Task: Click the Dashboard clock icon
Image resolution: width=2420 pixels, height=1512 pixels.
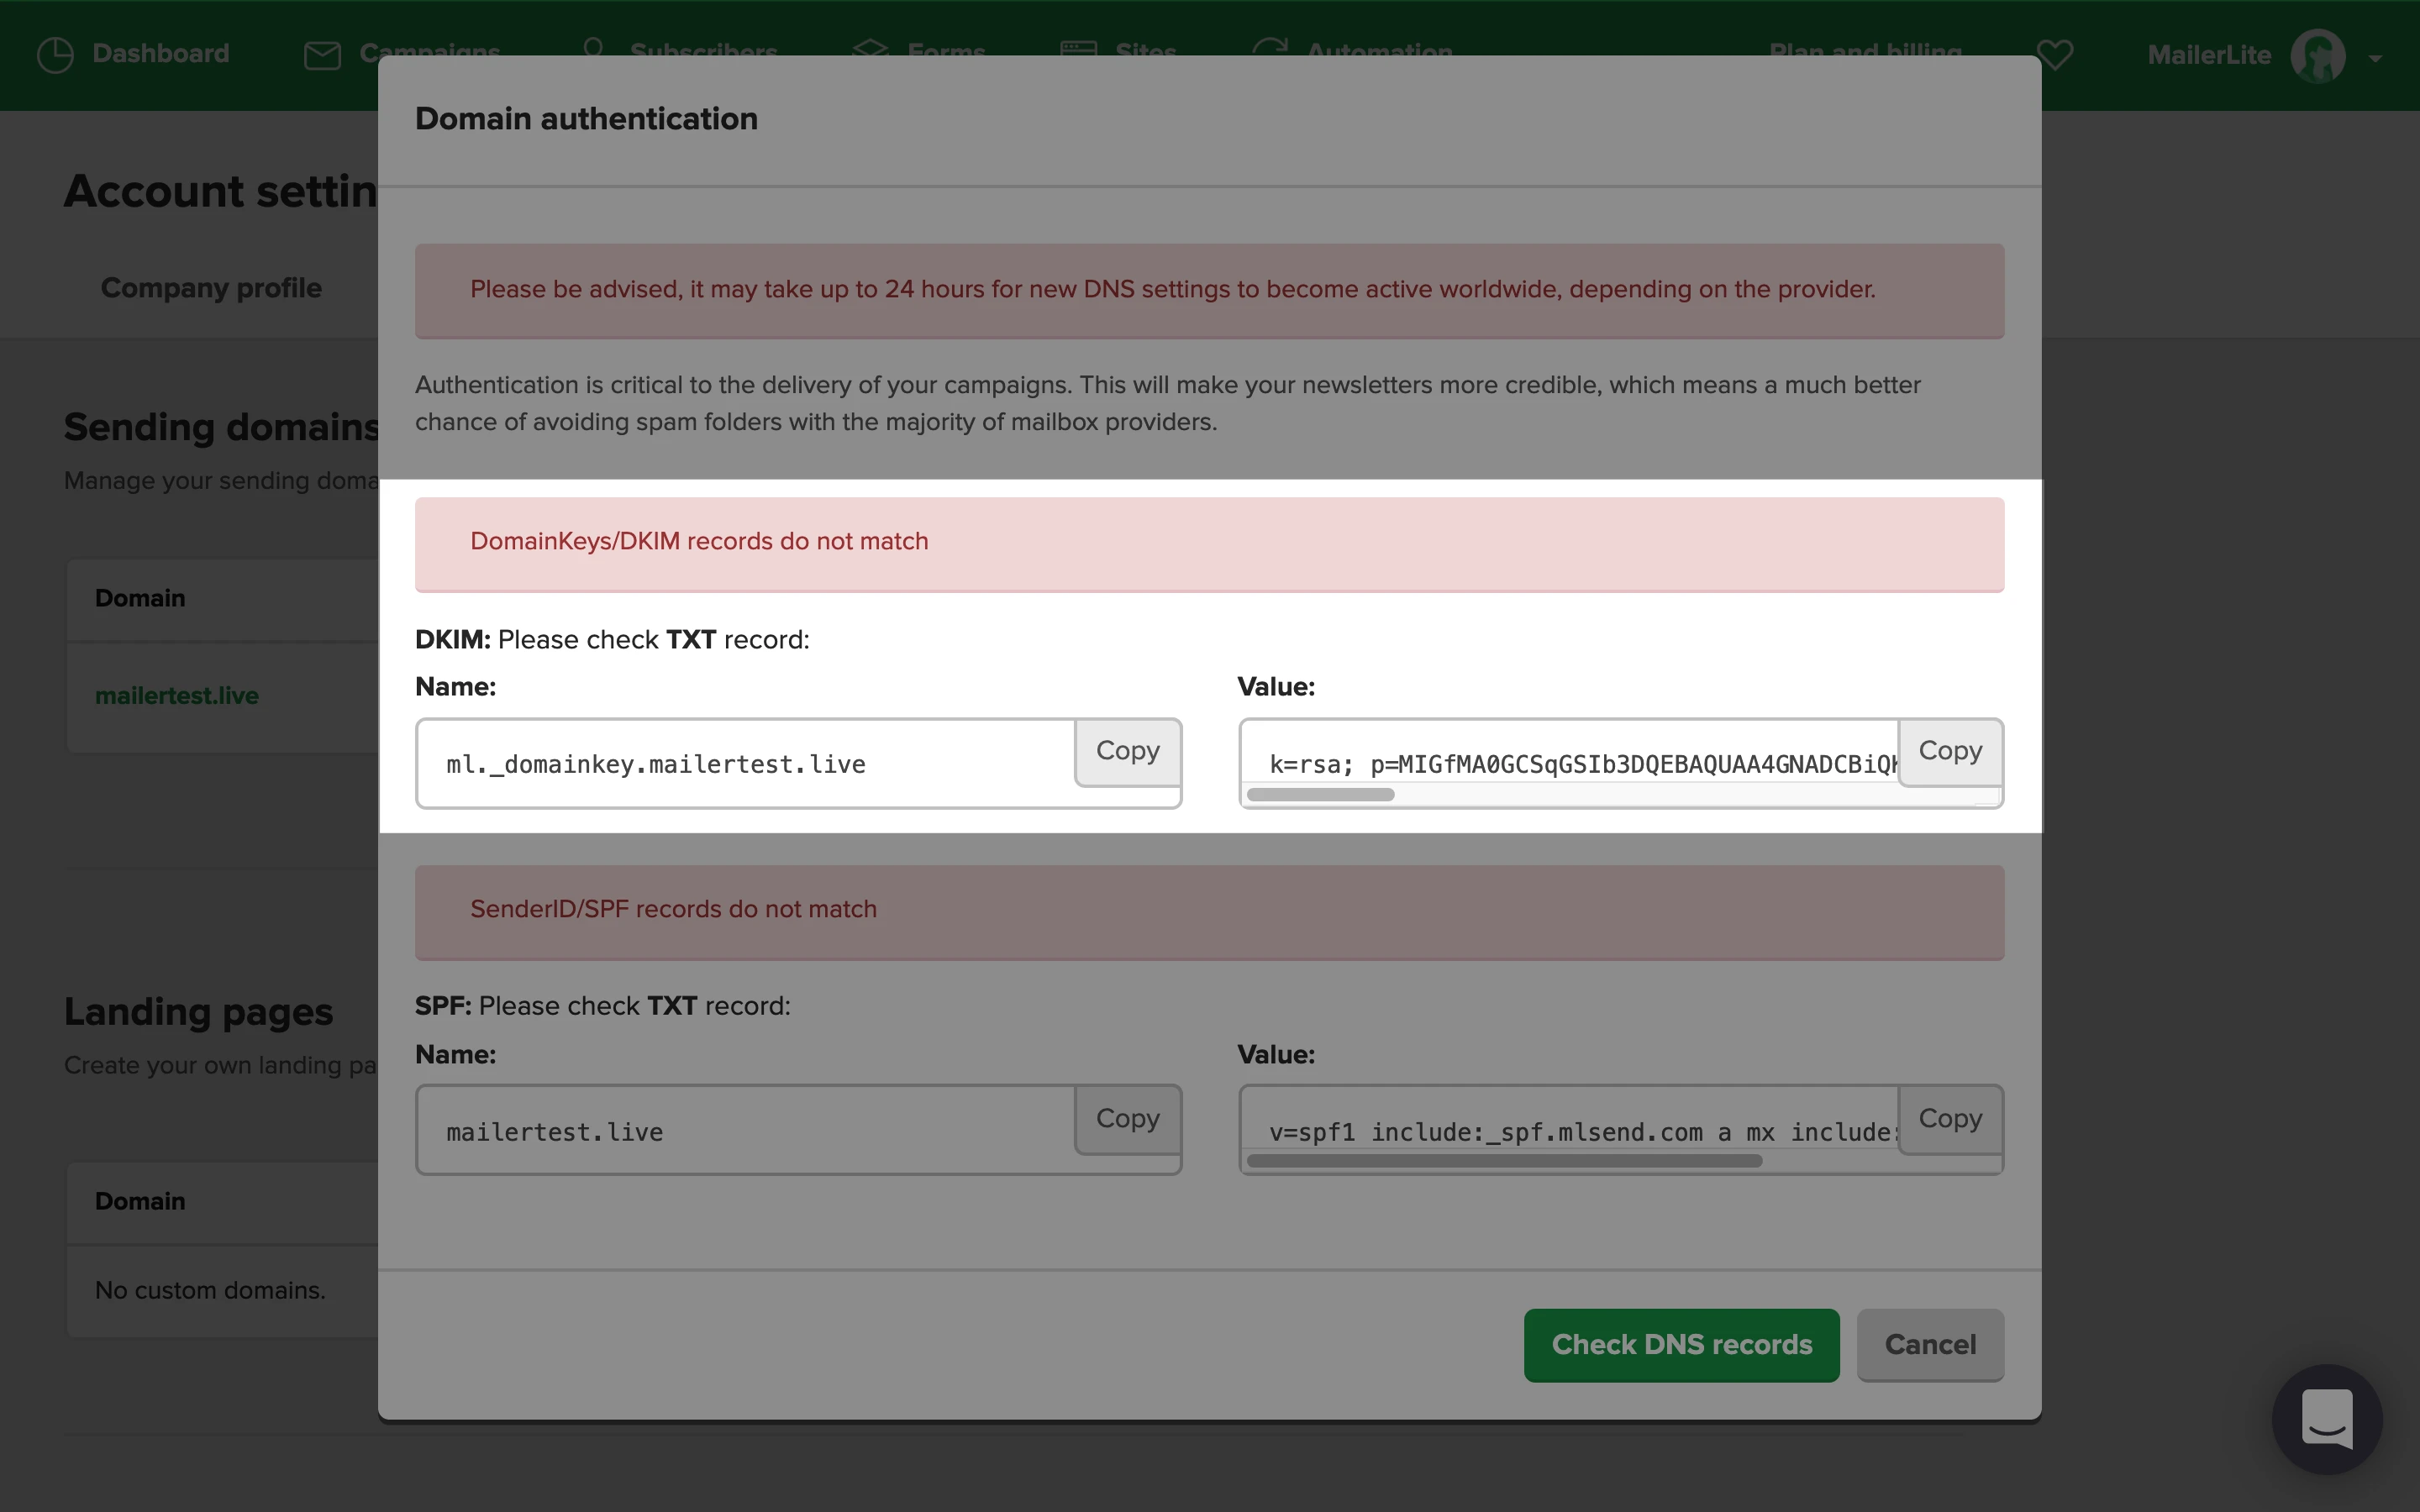Action: click(55, 54)
